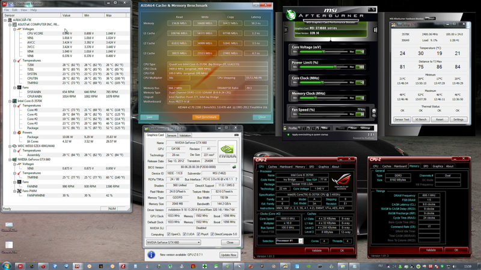Toggle Apply overclocking at system startup
Screen dimensions: 481x270
pyautogui.click(x=289, y=134)
